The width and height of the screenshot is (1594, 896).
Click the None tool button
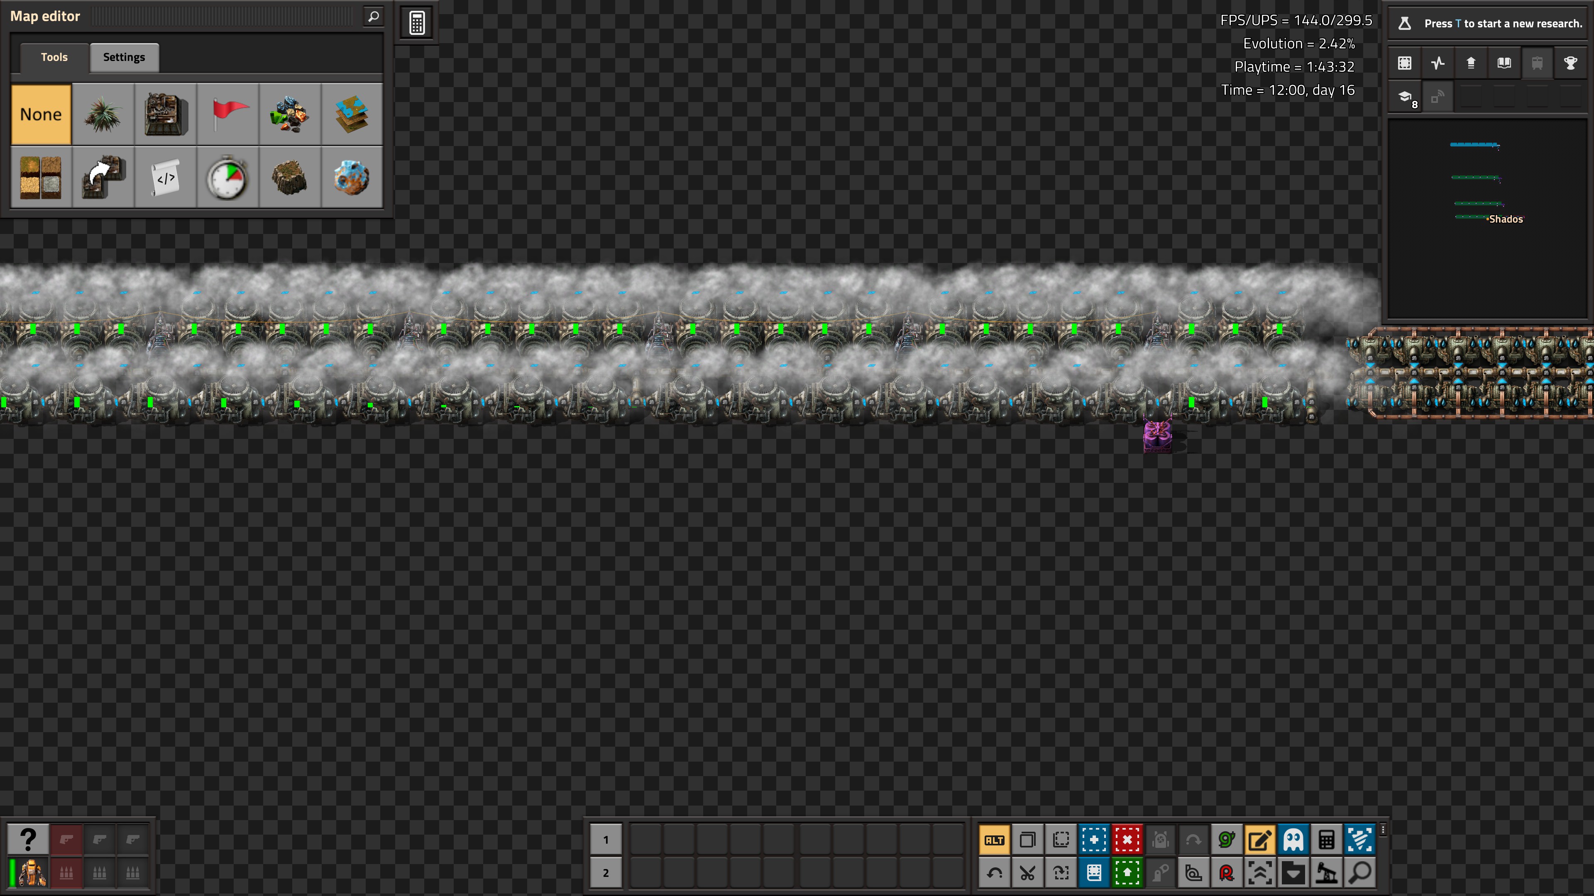pyautogui.click(x=41, y=114)
